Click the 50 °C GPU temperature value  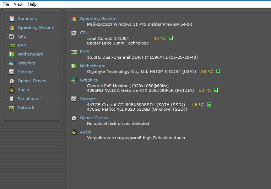[x=205, y=90]
